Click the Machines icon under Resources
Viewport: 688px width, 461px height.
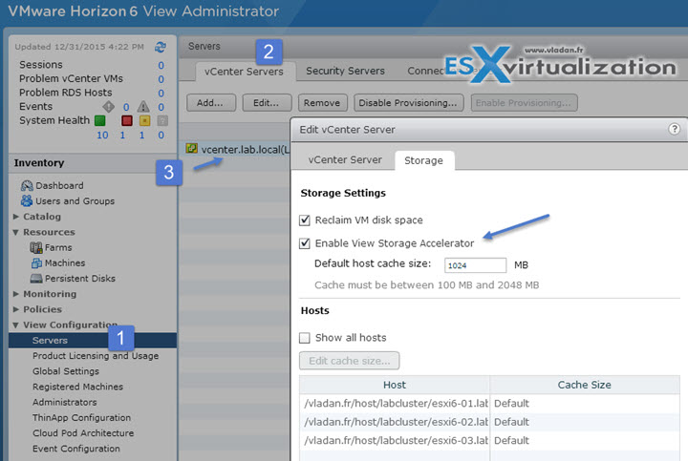point(36,262)
